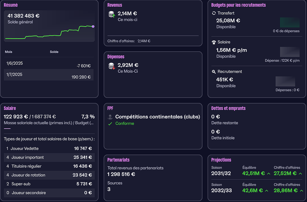Click the up arrow beside 42,51M € Équilibre

(269, 174)
